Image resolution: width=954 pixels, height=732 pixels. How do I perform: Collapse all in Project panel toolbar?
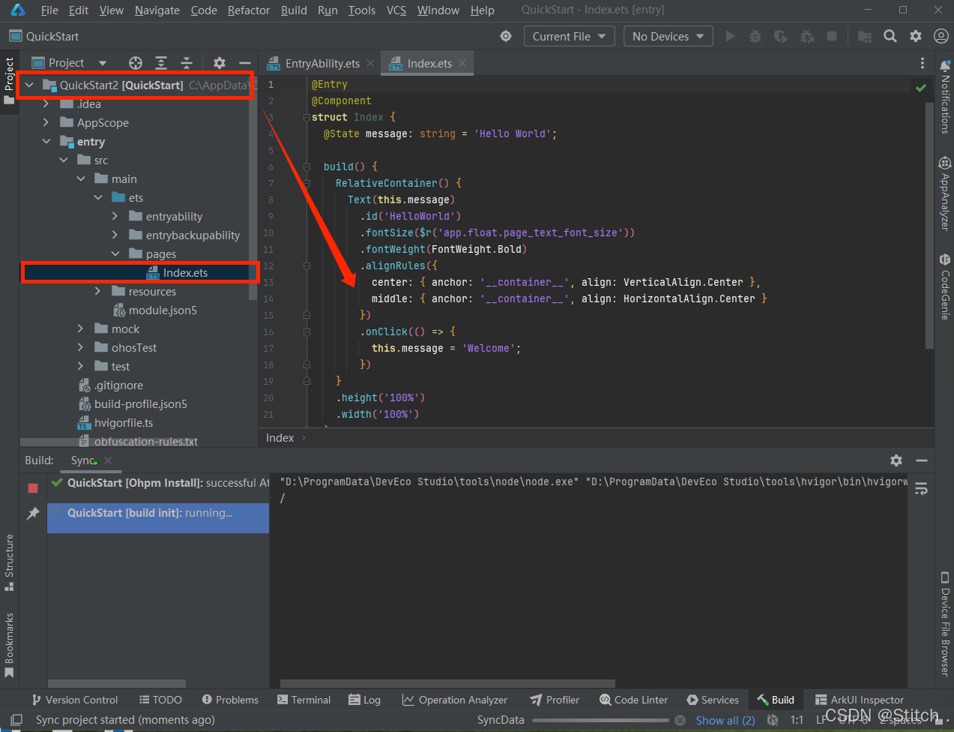pos(187,63)
